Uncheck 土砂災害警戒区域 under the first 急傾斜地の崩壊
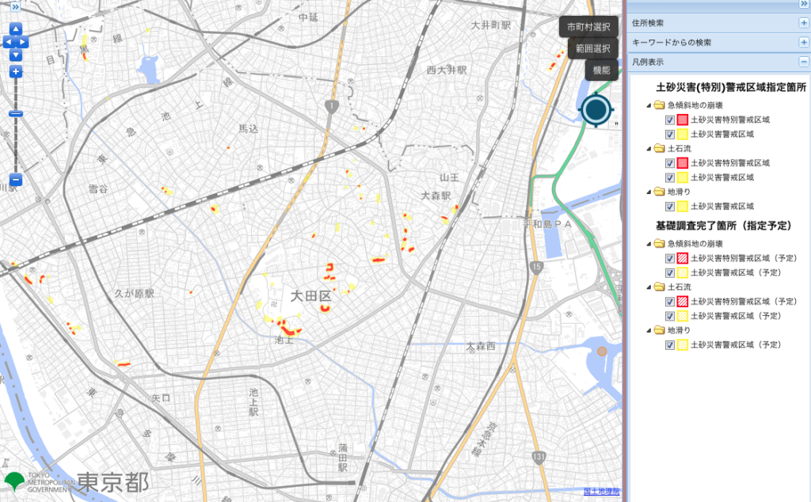The height and width of the screenshot is (502, 811). coord(670,135)
